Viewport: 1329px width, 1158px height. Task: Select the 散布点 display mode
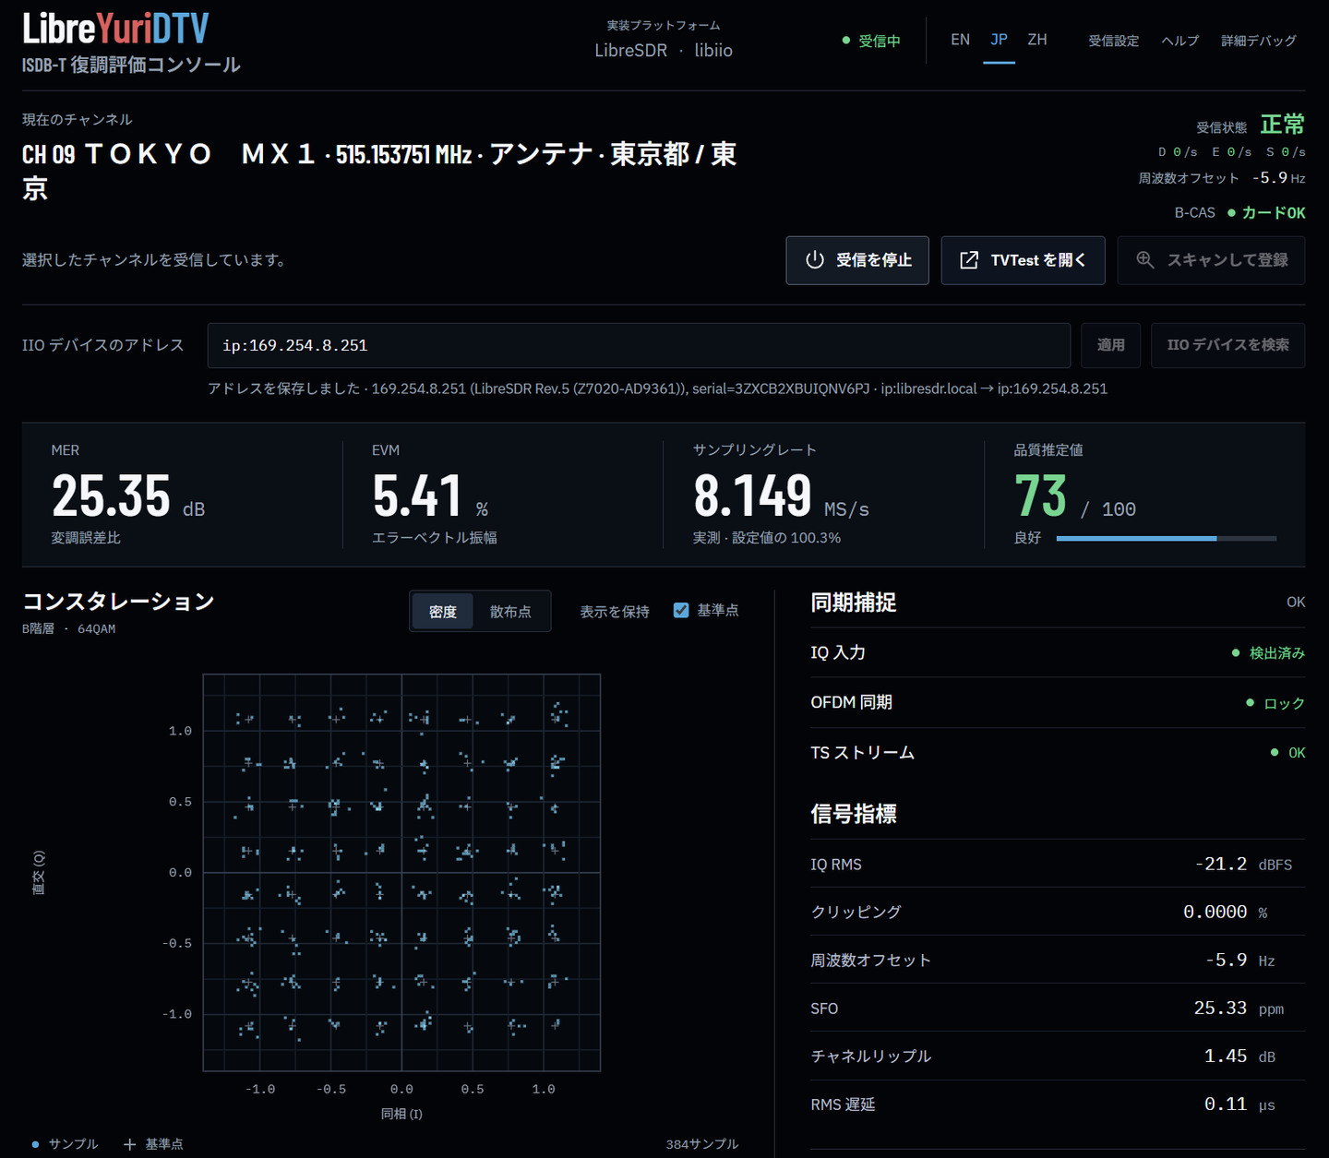pyautogui.click(x=510, y=612)
